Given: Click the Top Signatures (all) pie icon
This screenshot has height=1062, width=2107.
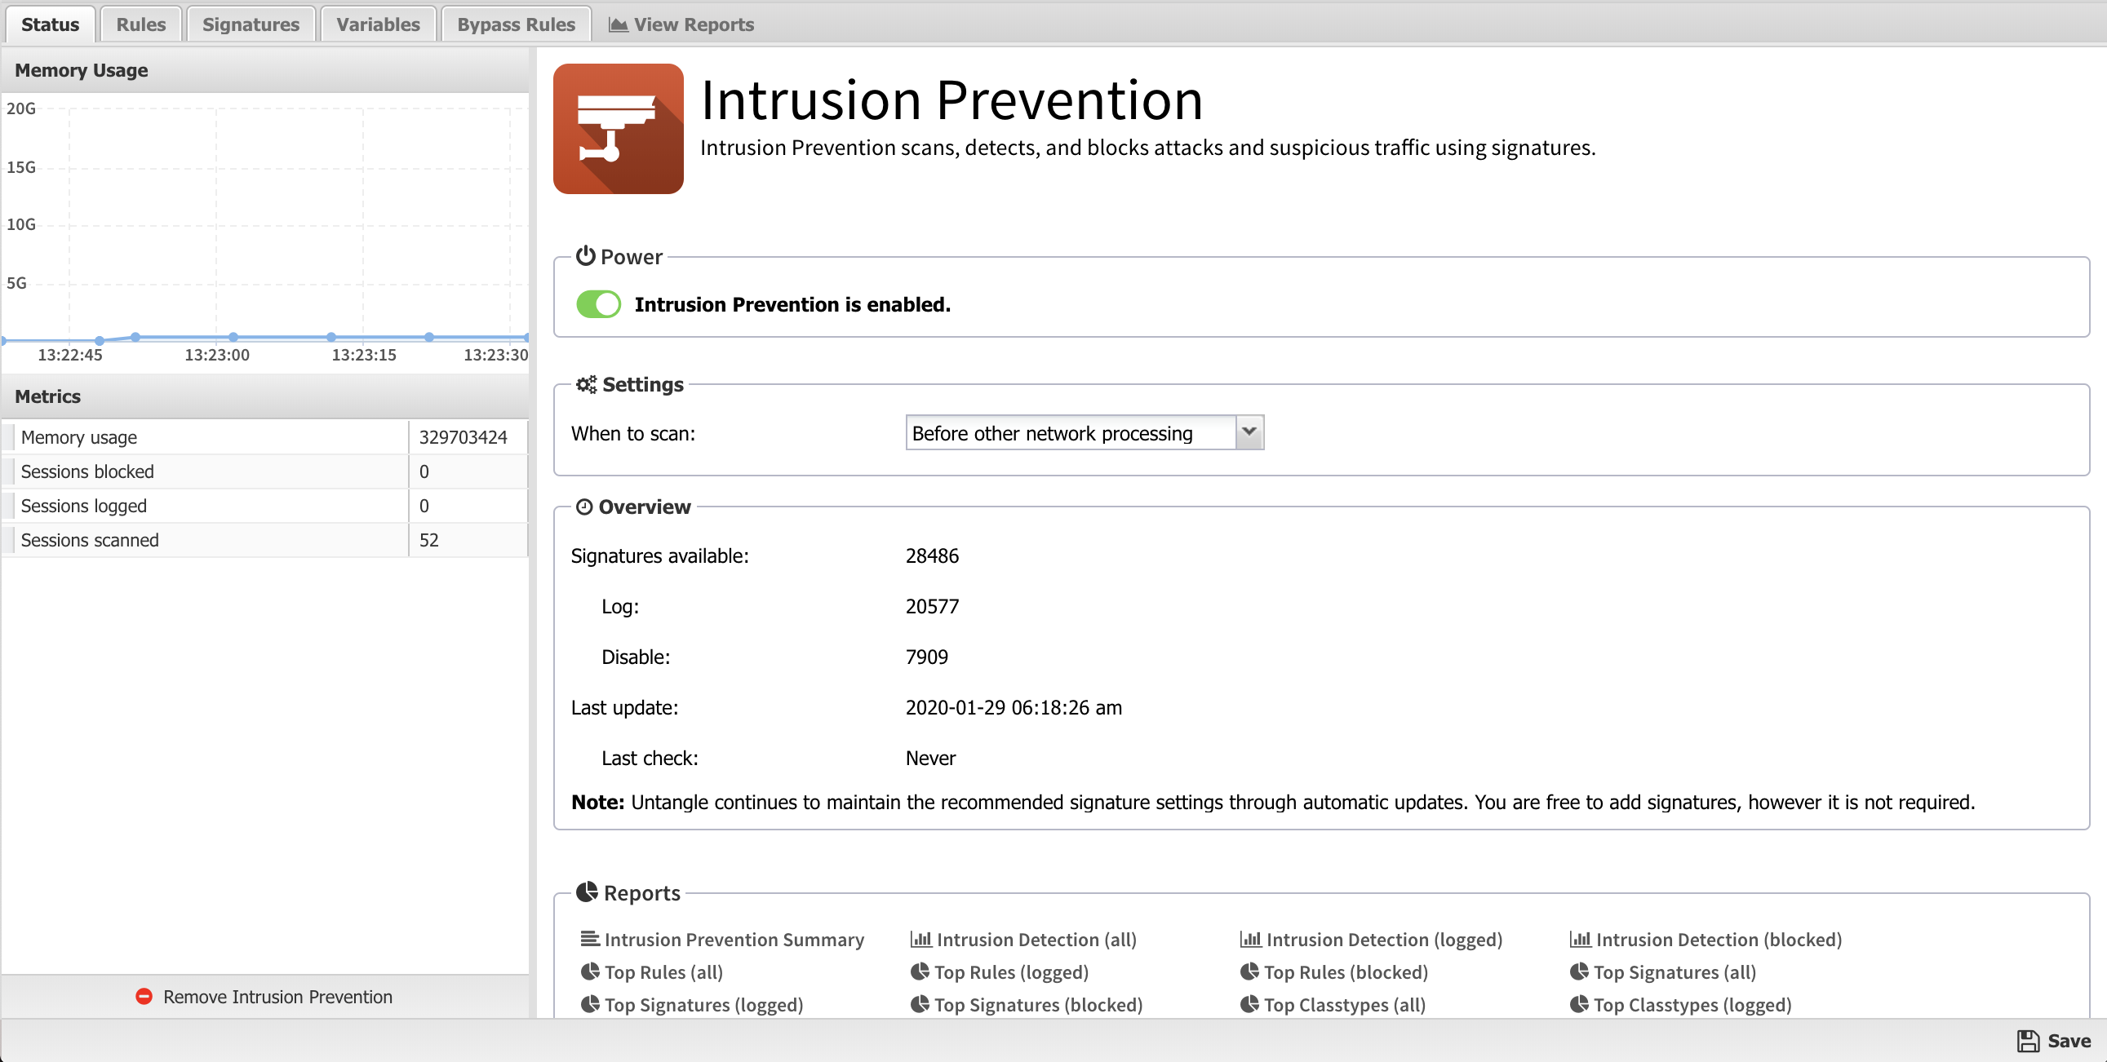Looking at the screenshot, I should point(1578,971).
